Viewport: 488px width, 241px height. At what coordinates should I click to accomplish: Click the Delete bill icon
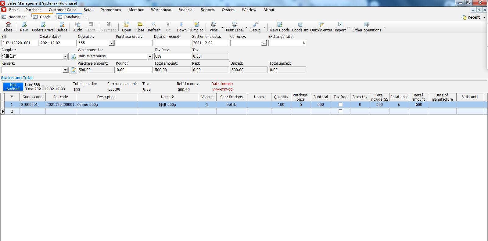(62, 25)
